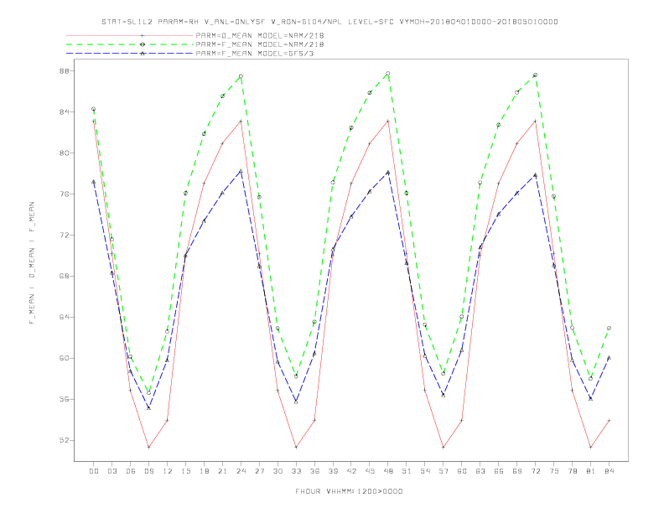Image resolution: width=664 pixels, height=513 pixels.
Task: Click y-axis tick value 60
Action: [x=64, y=358]
